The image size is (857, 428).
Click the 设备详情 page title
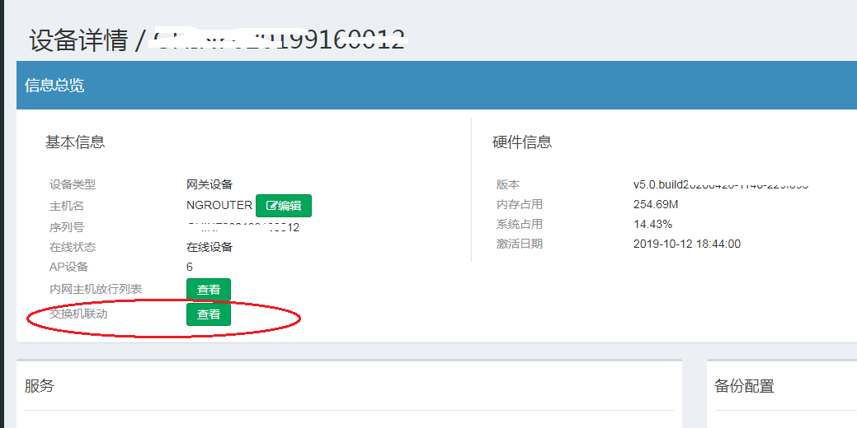point(78,40)
